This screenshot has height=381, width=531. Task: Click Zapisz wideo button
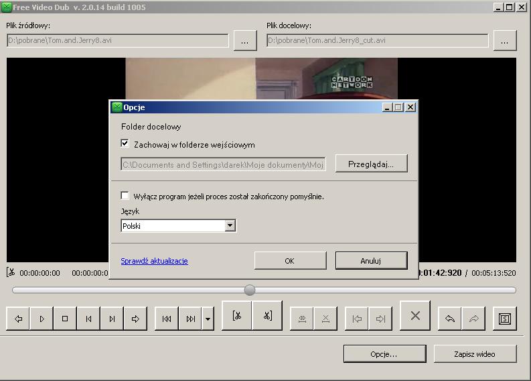[475, 354]
